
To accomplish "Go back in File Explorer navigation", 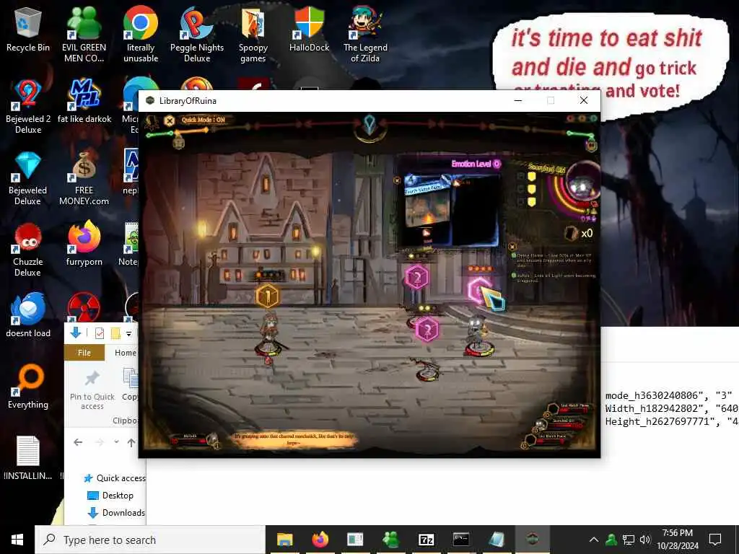I will (78, 442).
